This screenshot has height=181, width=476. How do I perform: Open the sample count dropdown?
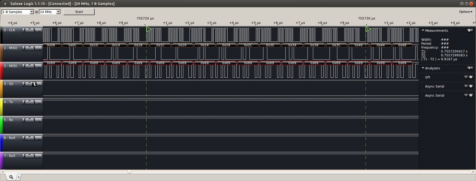(x=32, y=12)
